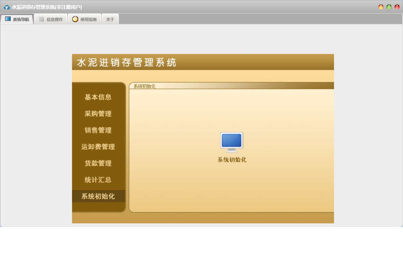Close window with the red button
403x264 pixels.
pos(397,7)
